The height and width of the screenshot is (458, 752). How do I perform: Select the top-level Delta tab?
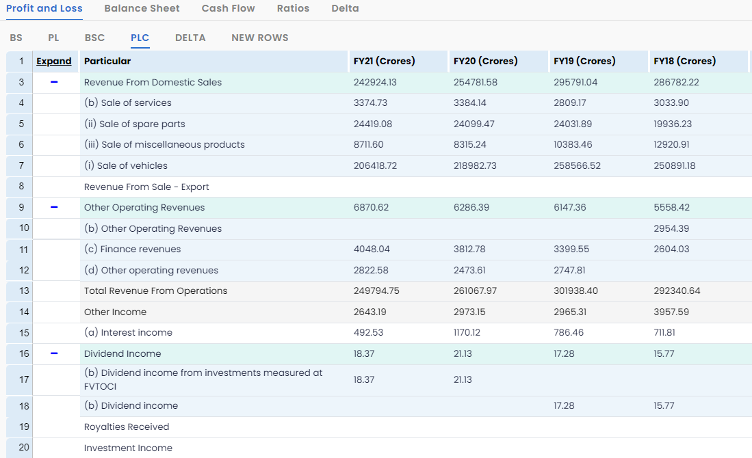(345, 8)
